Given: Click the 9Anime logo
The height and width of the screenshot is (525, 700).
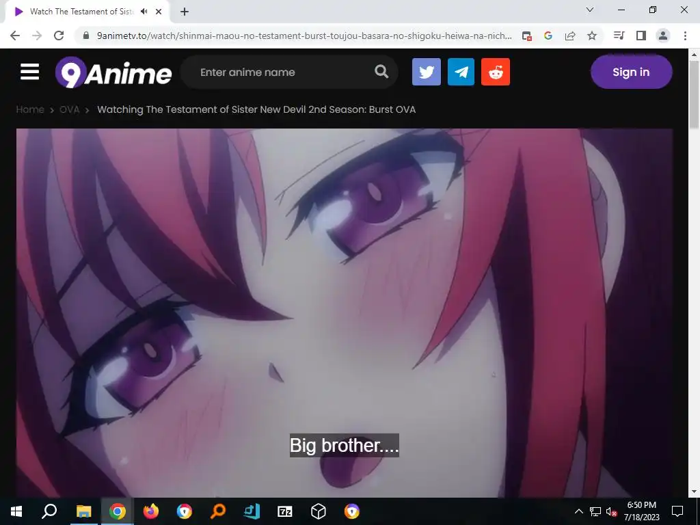Looking at the screenshot, I should pos(113,72).
